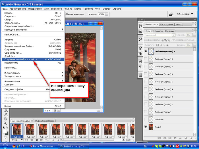Expand the Импортировать submenu
Screen dimensions: 199x149
coord(33,73)
